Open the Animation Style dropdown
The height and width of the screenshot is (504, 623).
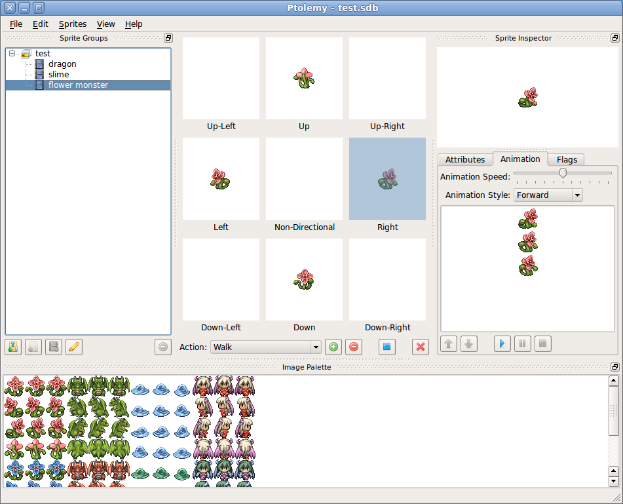(x=548, y=195)
